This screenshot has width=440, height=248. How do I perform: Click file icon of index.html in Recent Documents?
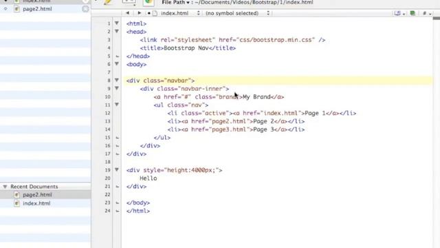pos(16,203)
